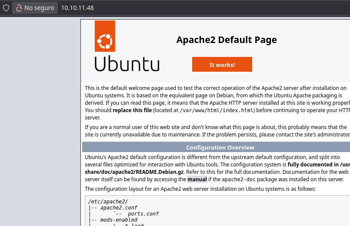The image size is (350, 226).
Task: Click the 'mods-enabled' tree line
Action: 119,220
